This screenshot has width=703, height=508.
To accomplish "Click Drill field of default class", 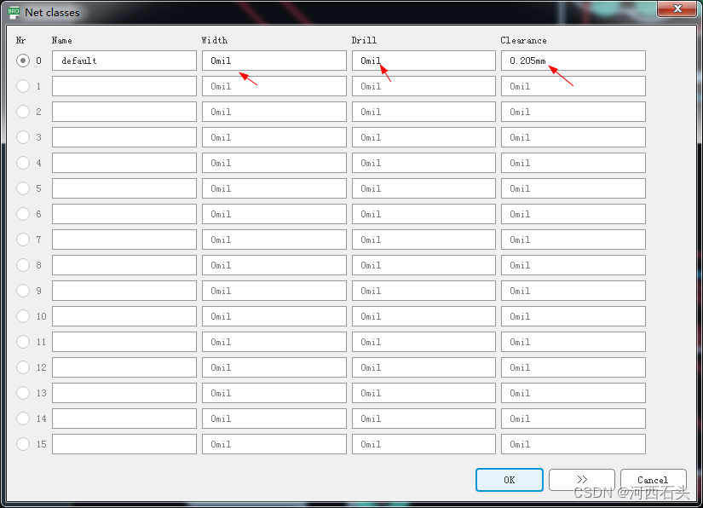I will pos(424,61).
